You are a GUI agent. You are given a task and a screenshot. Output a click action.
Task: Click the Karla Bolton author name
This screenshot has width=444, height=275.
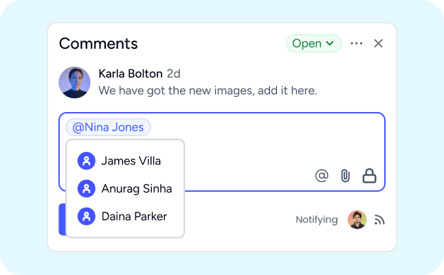(x=131, y=74)
